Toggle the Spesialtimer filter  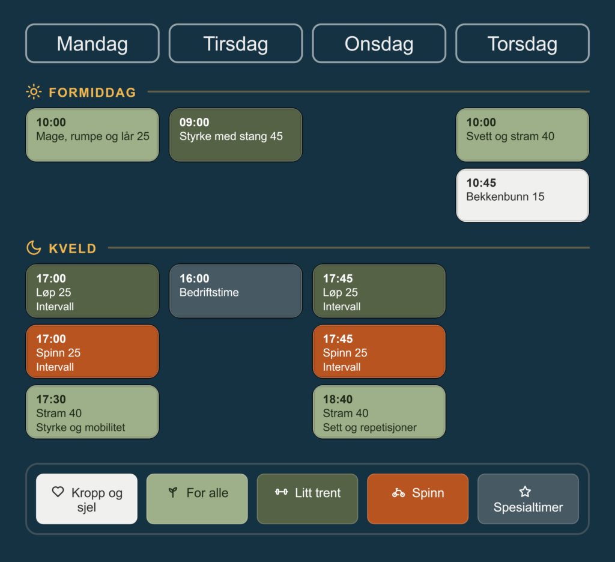coord(529,499)
